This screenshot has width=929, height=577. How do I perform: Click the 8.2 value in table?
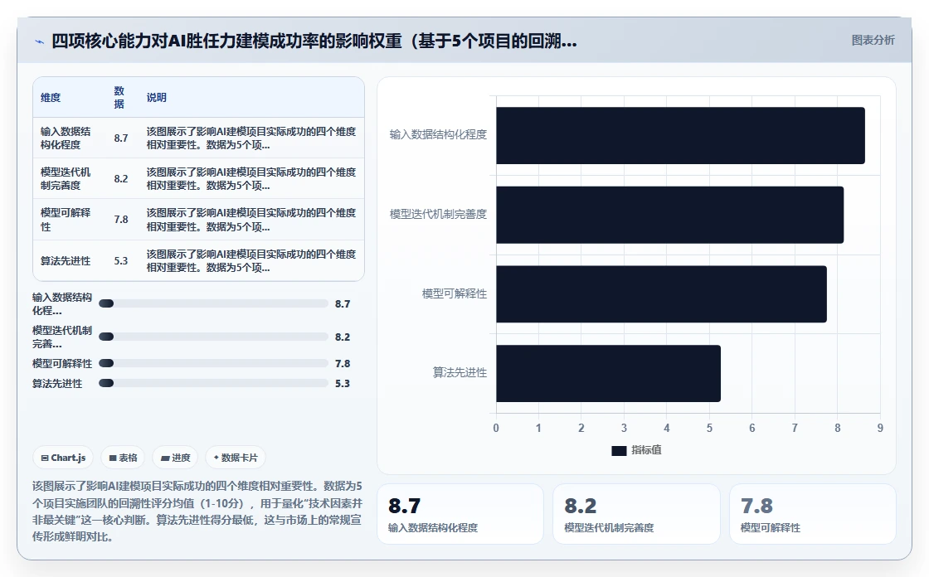pyautogui.click(x=121, y=178)
